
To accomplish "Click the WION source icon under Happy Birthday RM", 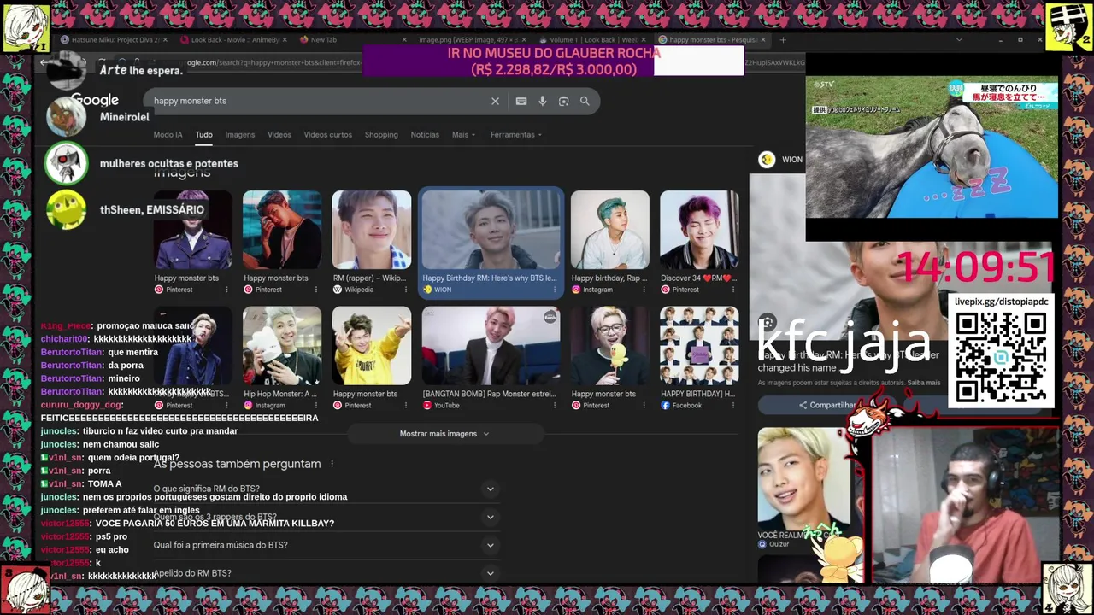I will click(426, 290).
